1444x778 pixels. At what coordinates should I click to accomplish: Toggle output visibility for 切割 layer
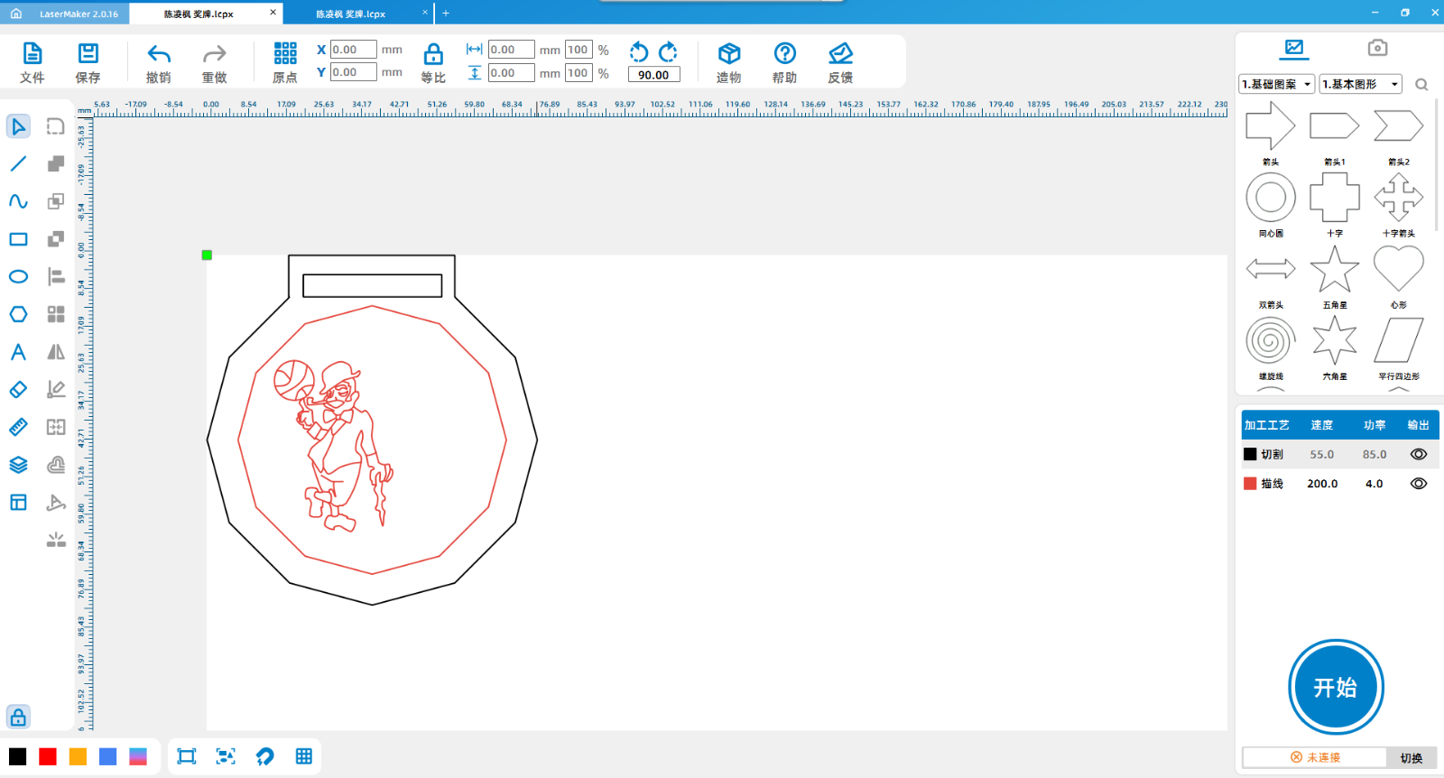click(1418, 455)
